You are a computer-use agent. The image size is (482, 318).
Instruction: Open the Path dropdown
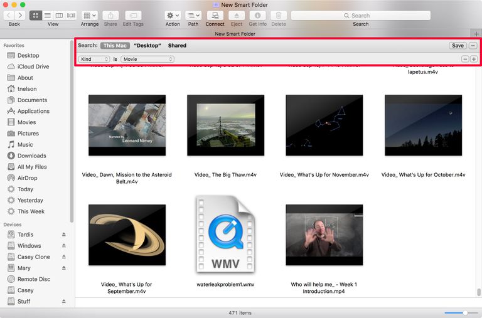click(193, 15)
